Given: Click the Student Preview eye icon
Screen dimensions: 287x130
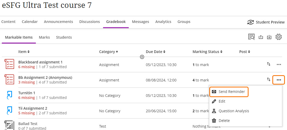Looking at the screenshot, I should point(251,22).
